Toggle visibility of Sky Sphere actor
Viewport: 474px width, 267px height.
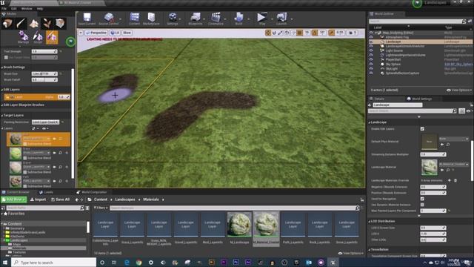tap(371, 65)
